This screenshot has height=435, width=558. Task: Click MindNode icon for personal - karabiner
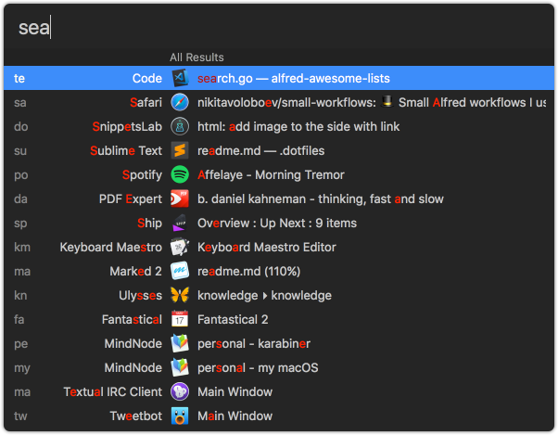(x=180, y=343)
